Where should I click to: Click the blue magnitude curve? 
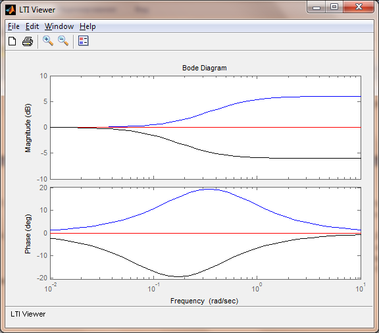(241, 101)
